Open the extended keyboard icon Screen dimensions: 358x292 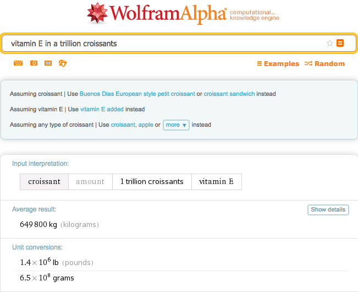tap(18, 63)
